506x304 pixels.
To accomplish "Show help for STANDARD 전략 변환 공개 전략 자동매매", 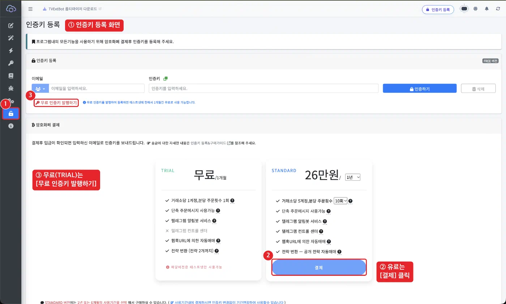I will [339, 252].
